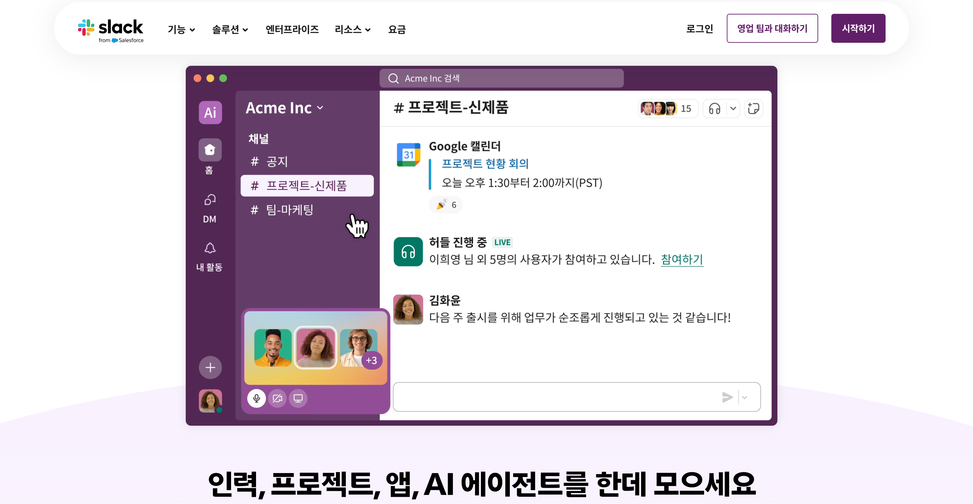This screenshot has width=973, height=504.
Task: Open the send options chevron beside the send button
Action: [x=745, y=397]
